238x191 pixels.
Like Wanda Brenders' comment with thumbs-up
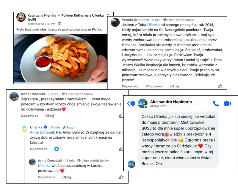(220, 86)
